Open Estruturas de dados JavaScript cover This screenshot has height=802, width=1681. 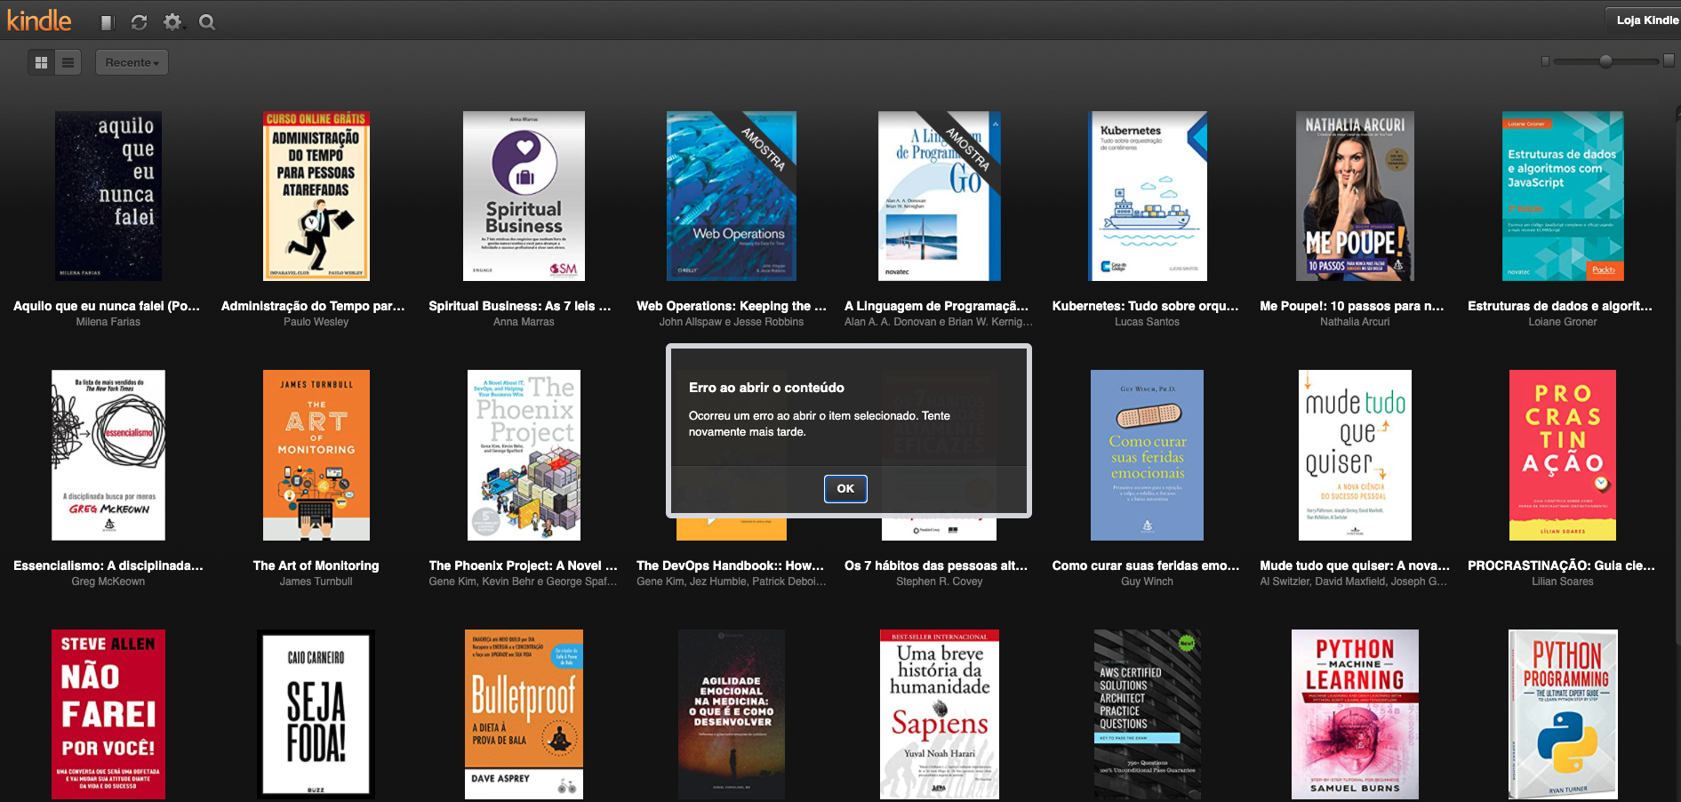(x=1563, y=196)
